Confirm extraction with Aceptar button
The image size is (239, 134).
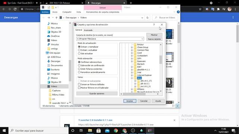coord(130,101)
